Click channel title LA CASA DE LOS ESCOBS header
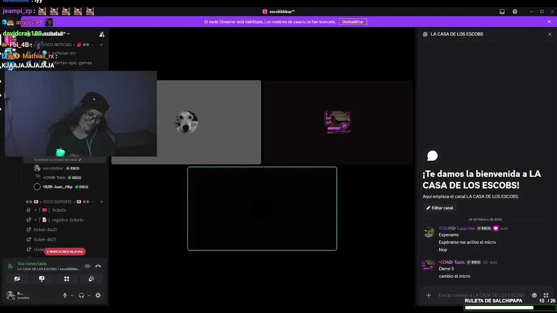This screenshot has height=313, width=557. click(456, 34)
